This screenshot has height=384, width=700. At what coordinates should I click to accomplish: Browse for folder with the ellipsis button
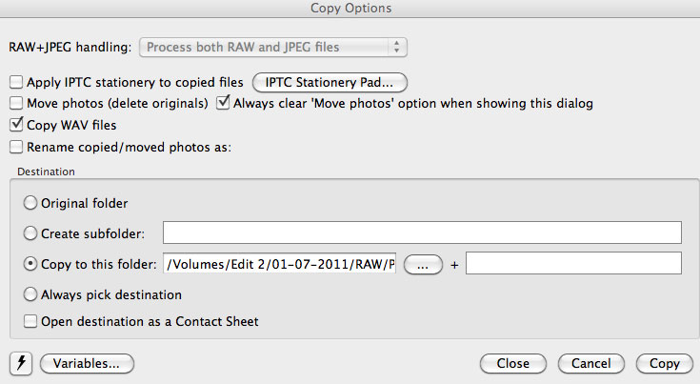coord(423,265)
